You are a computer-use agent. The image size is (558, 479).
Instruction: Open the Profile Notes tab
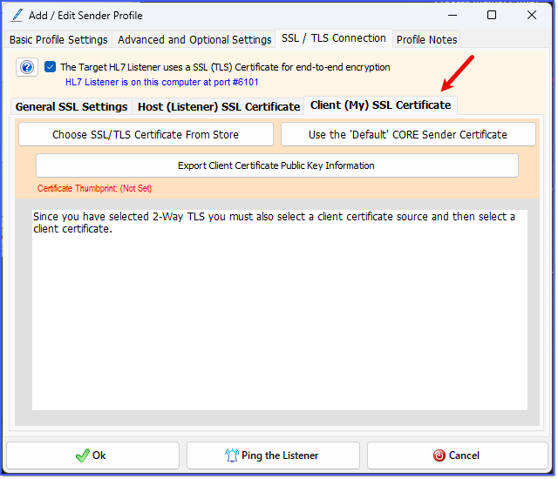point(426,39)
